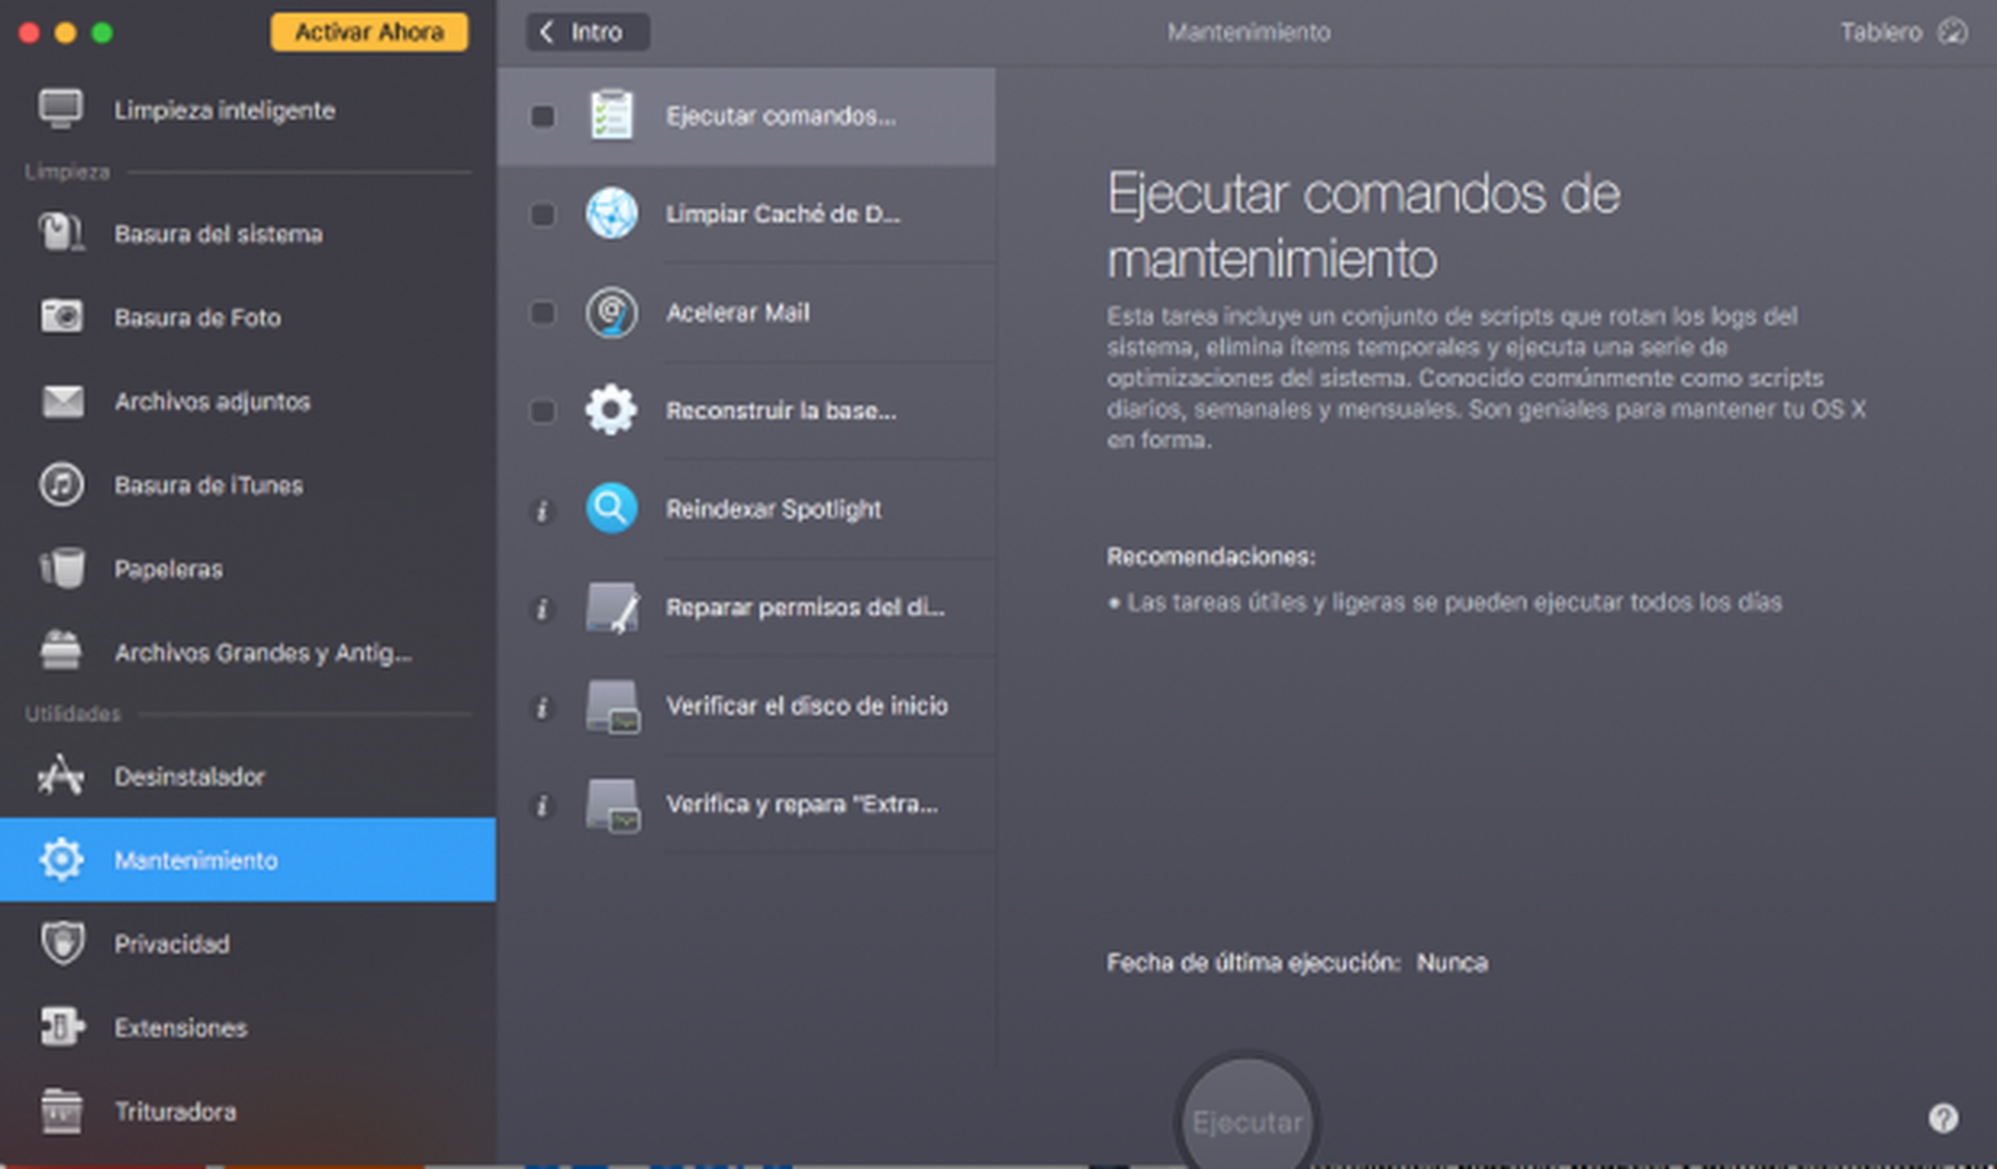Check the Reconstruir la base checkbox
This screenshot has height=1169, width=1997.
(542, 410)
